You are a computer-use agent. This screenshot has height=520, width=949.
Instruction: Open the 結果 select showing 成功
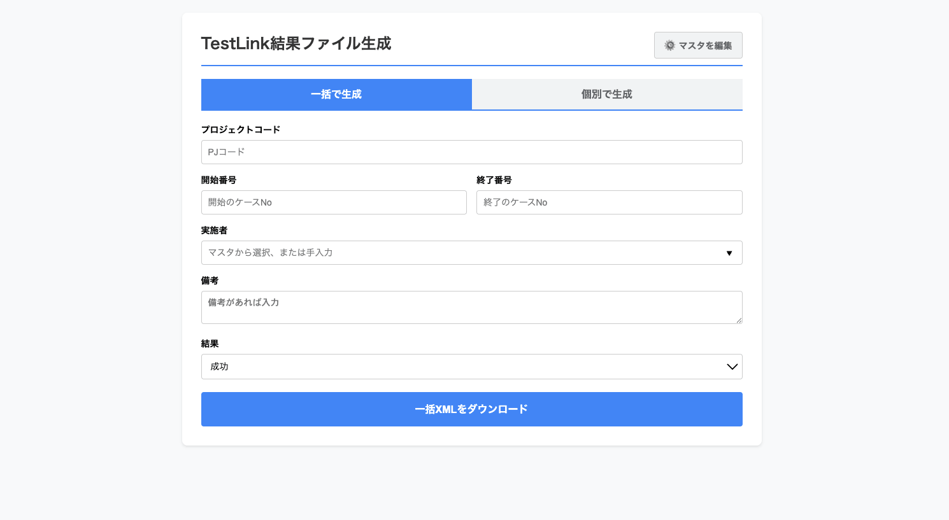pos(472,367)
